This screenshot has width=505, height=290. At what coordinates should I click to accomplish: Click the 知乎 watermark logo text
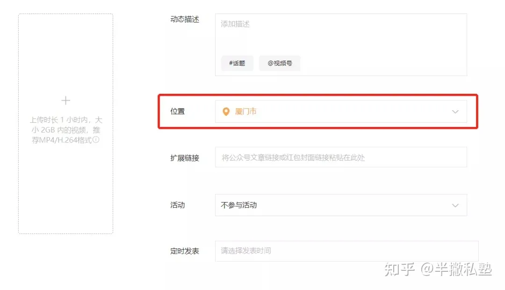pyautogui.click(x=399, y=269)
